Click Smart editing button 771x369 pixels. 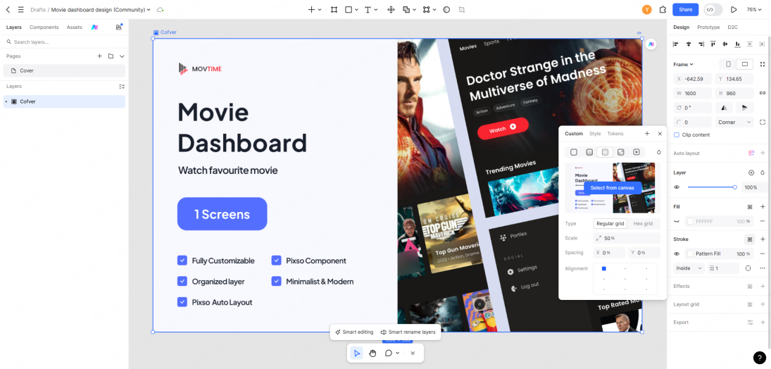(x=354, y=332)
